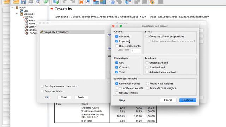Enable Compare column proportions checkbox
The width and height of the screenshot is (226, 127).
coord(147,36)
